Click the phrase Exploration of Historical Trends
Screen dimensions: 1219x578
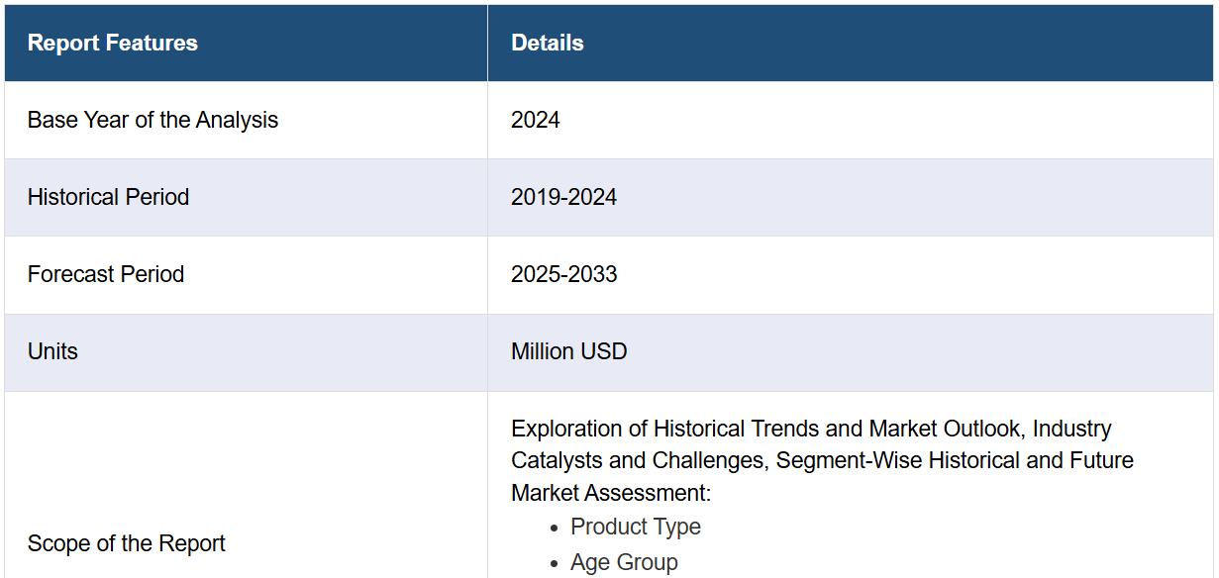click(663, 429)
